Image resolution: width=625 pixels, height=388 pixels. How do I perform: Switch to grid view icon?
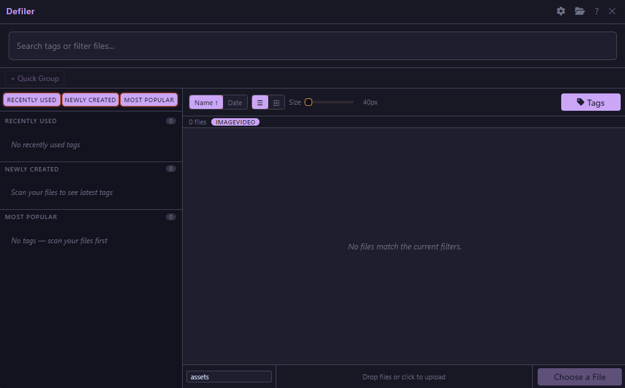(276, 103)
